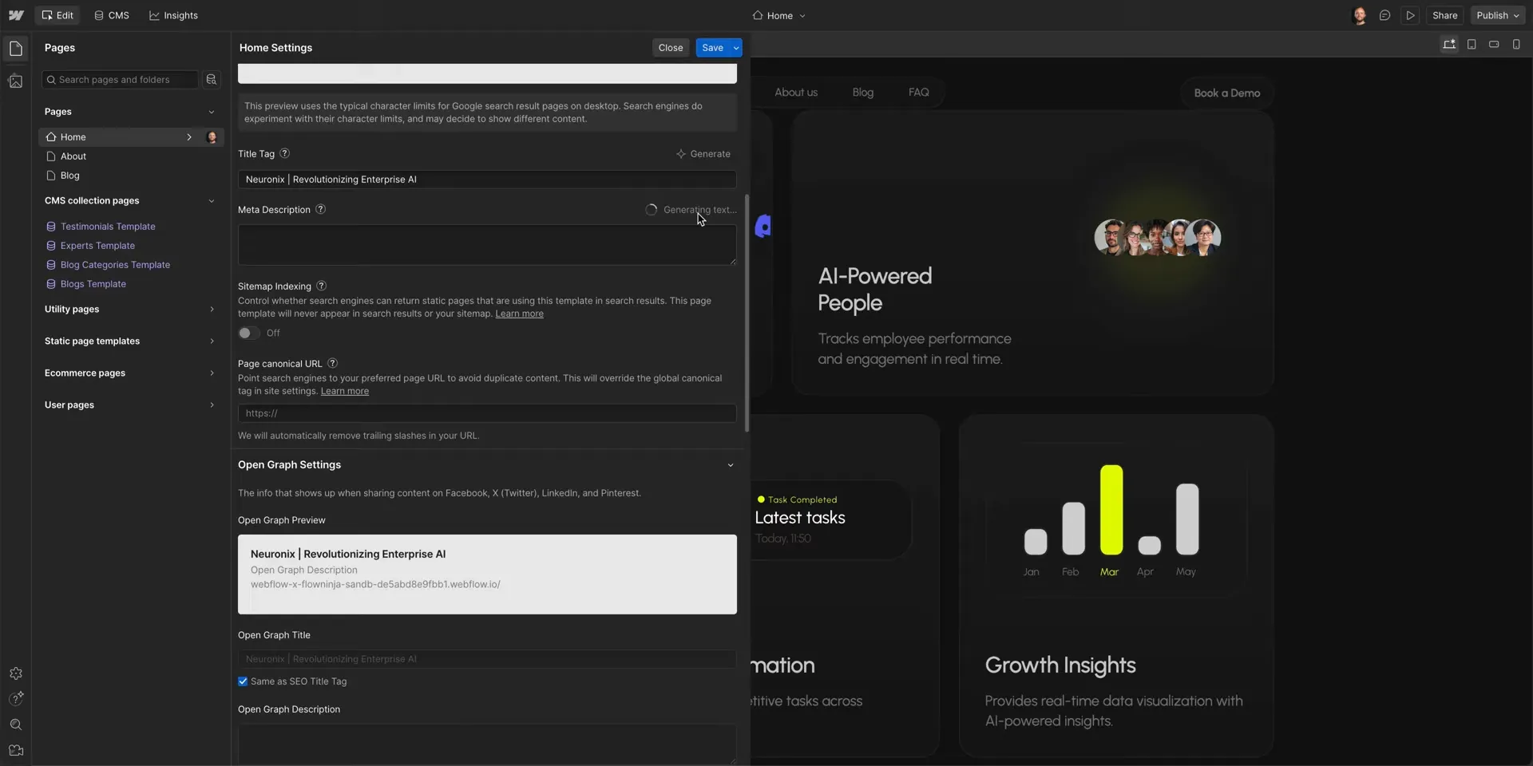The width and height of the screenshot is (1533, 766).
Task: Click the highlighted Mar bar in chart
Action: 1111,510
